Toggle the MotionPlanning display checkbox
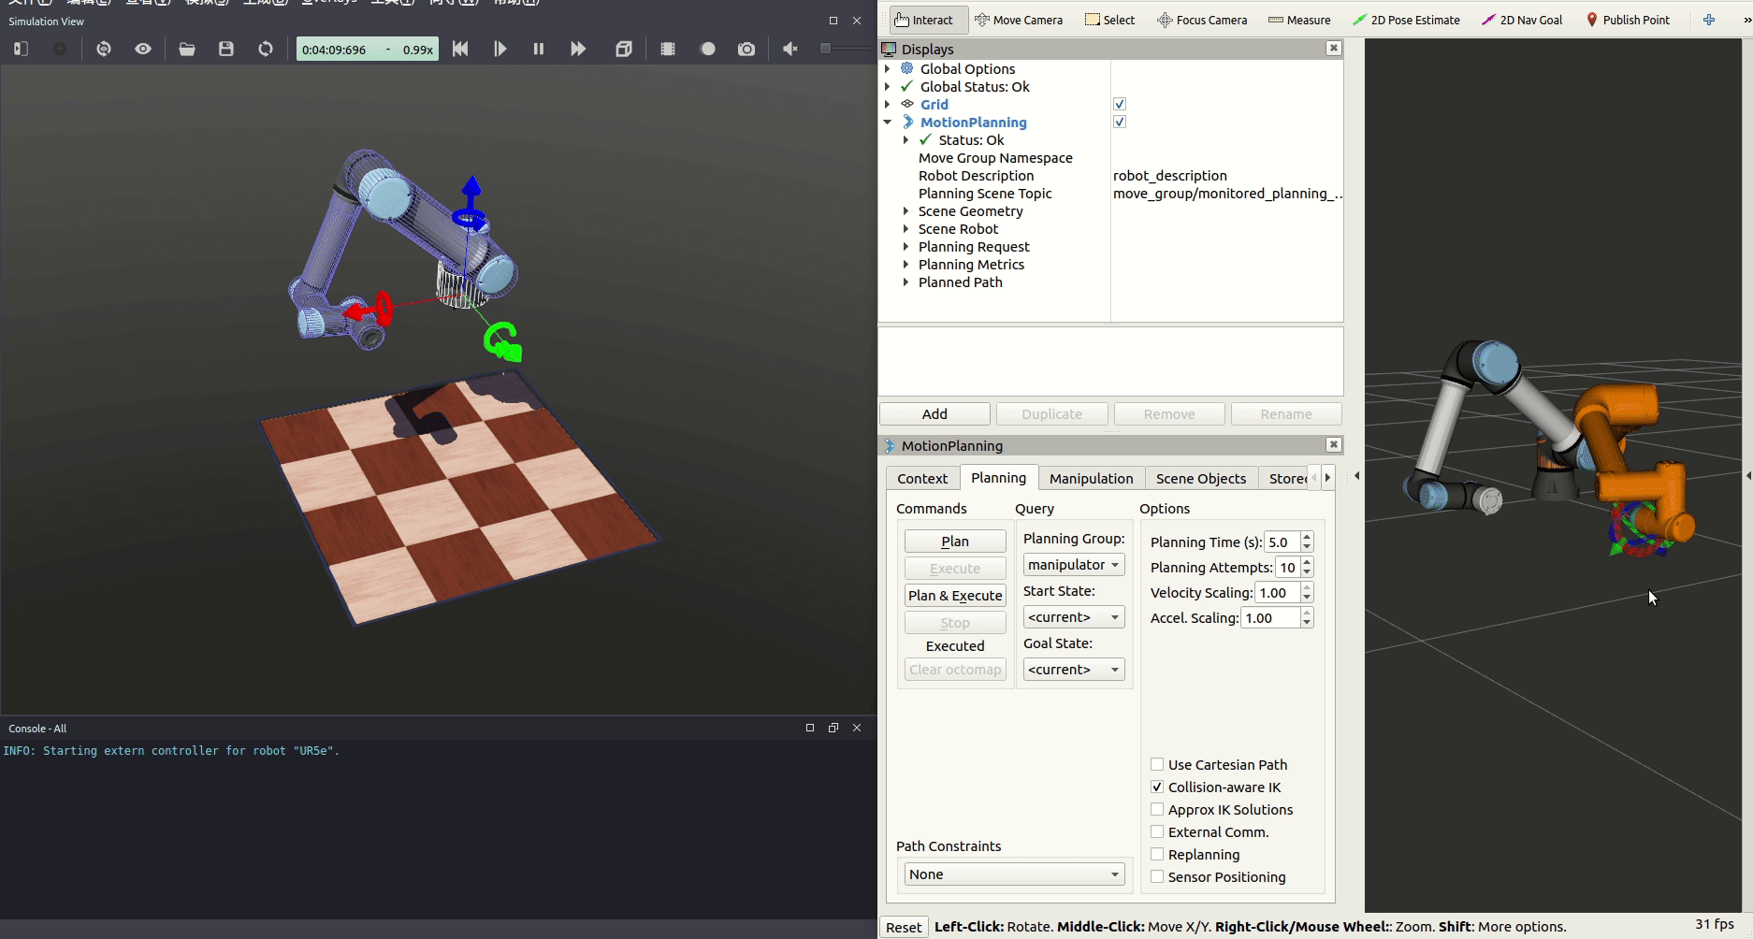Viewport: 1753px width, 939px height. click(1120, 122)
